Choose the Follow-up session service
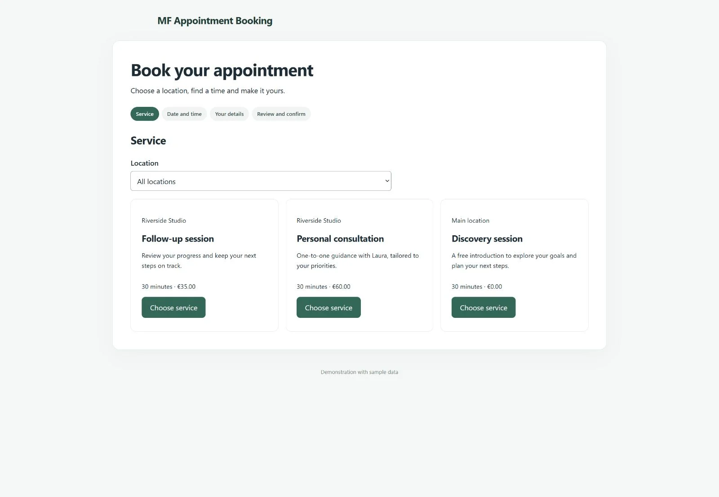This screenshot has width=719, height=497. click(x=173, y=308)
